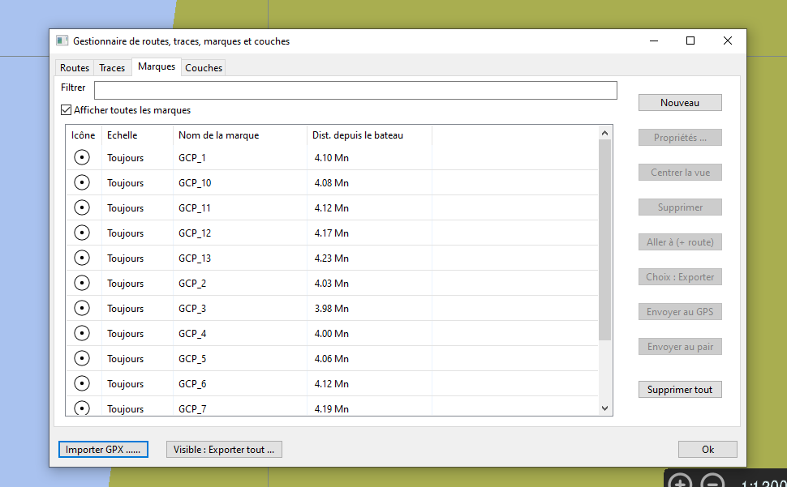Click inside the Filtrer text field
Viewport: 787px width, 487px height.
pos(355,90)
